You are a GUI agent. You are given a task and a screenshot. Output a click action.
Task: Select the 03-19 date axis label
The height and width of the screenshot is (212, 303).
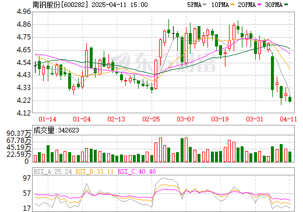click(220, 119)
